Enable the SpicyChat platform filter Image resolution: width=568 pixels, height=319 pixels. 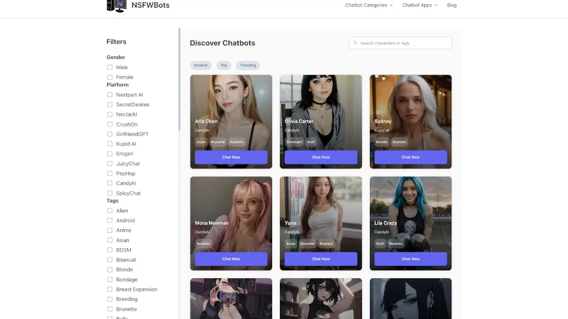pyautogui.click(x=110, y=193)
